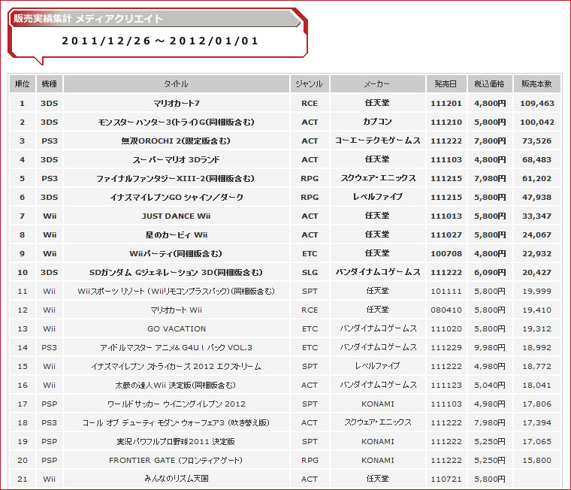Click the price 5,040円
The height and width of the screenshot is (490, 571).
(x=490, y=385)
